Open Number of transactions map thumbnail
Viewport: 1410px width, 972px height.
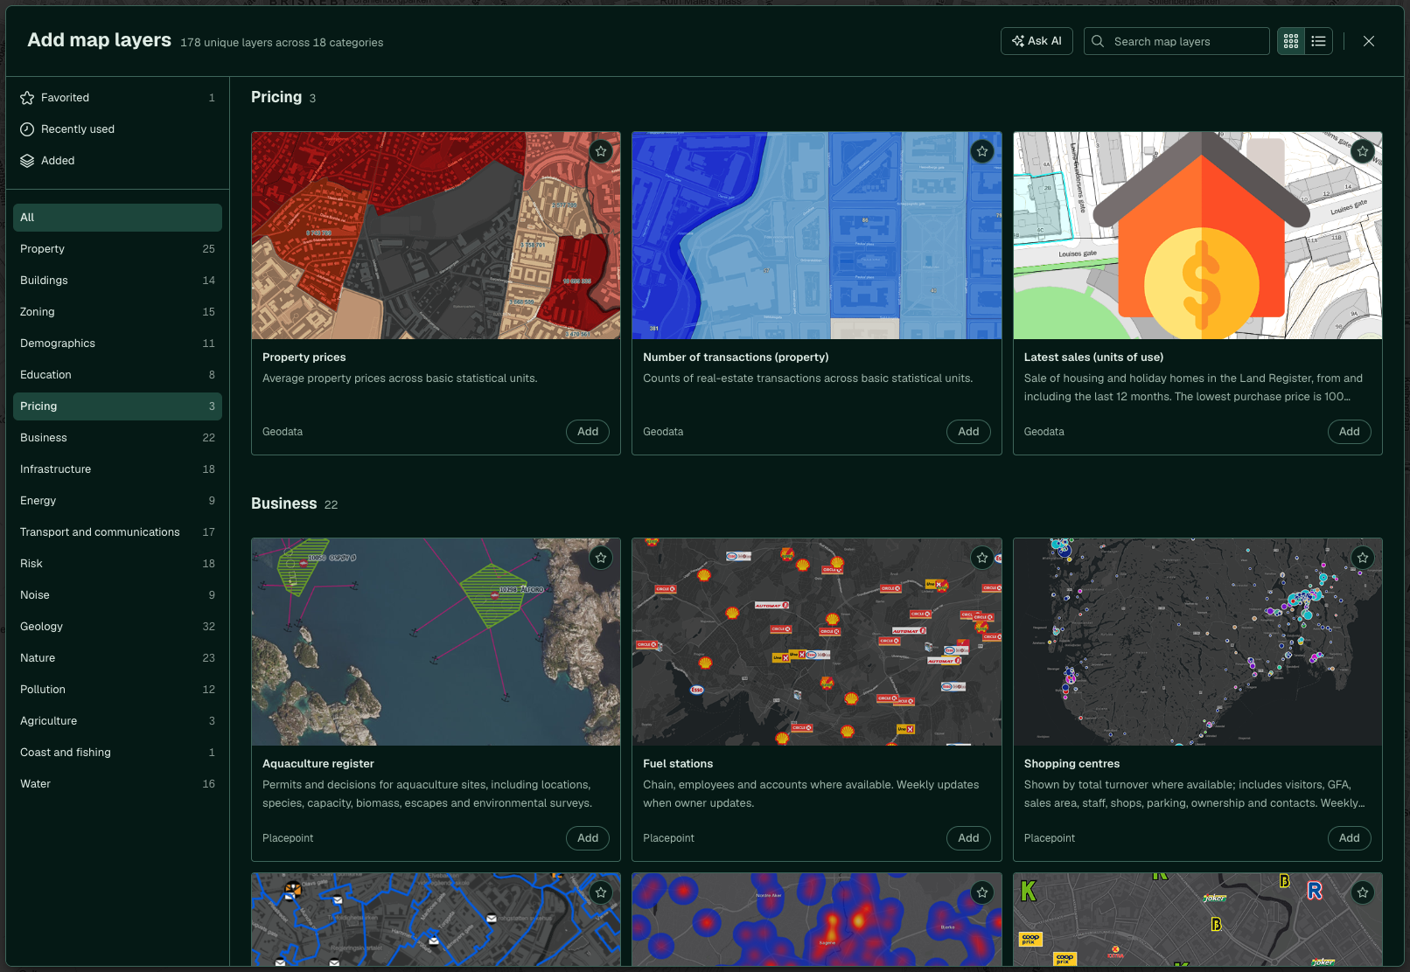pyautogui.click(x=817, y=236)
